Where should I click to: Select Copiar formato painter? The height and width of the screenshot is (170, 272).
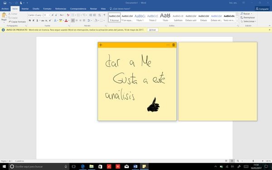click(17, 22)
